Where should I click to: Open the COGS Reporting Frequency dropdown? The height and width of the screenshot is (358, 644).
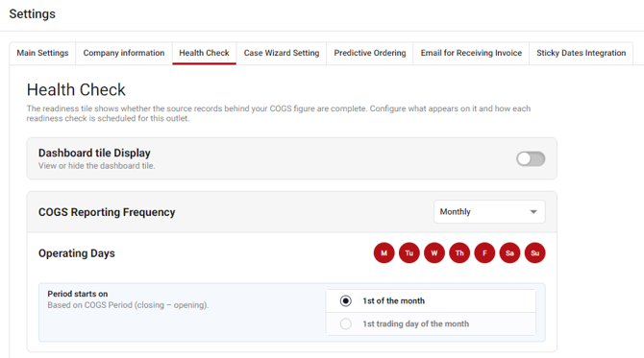coord(489,211)
